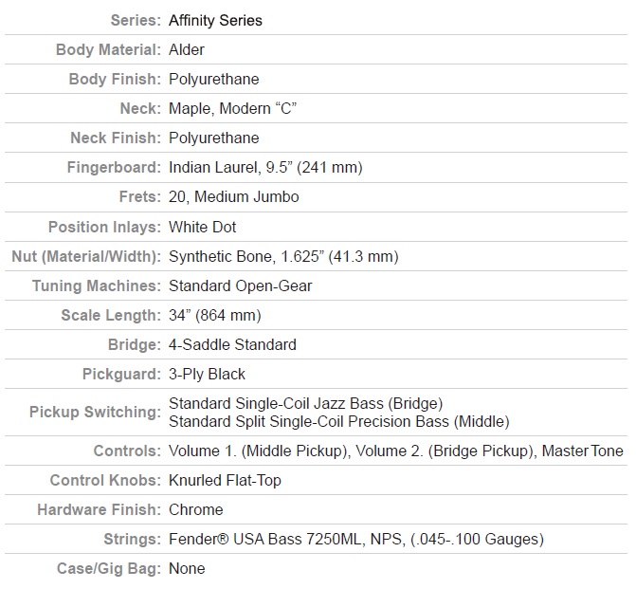Click the 'Alder' body material value

point(187,49)
